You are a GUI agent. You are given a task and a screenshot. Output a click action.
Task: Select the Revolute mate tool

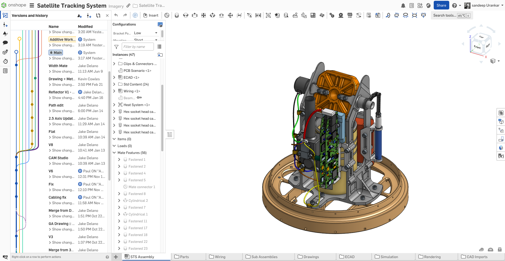click(x=186, y=15)
